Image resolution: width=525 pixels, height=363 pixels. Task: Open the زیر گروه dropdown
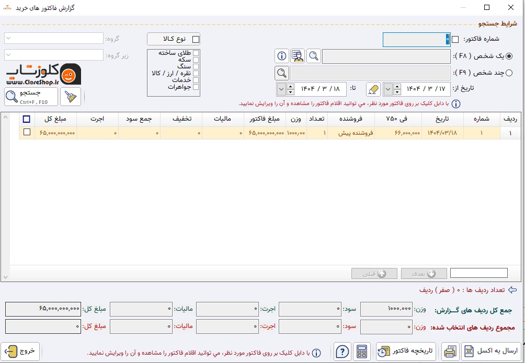pos(53,55)
